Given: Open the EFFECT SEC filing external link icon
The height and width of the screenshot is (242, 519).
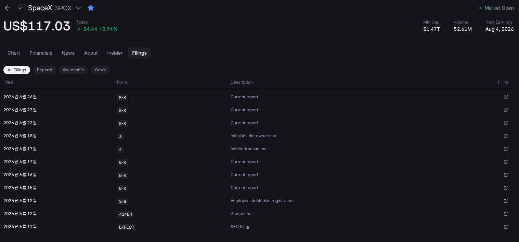Looking at the screenshot, I should (506, 227).
